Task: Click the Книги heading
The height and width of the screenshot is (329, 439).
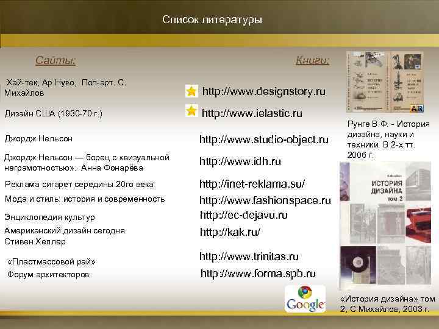Action: pyautogui.click(x=312, y=60)
